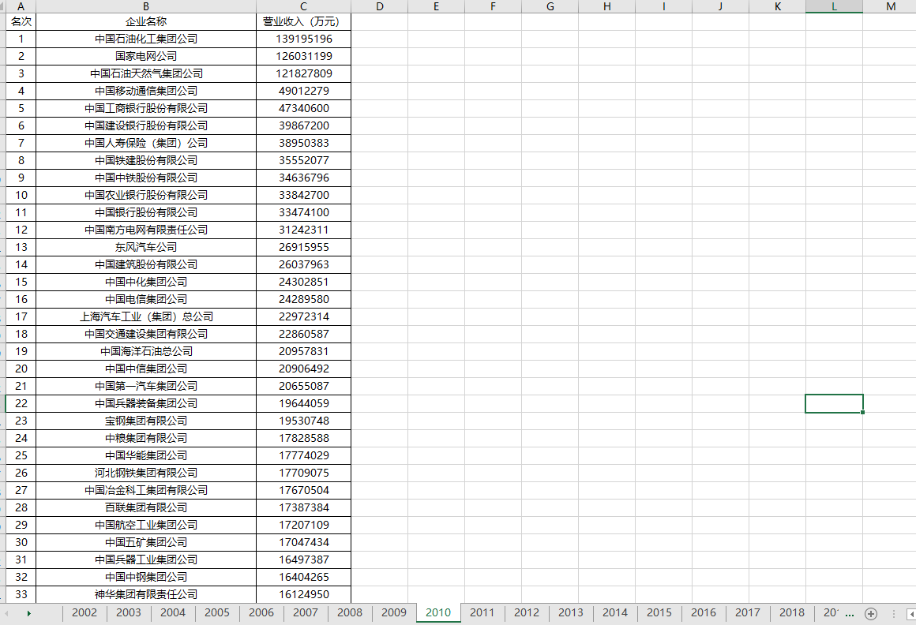Screen dimensions: 916x625
Task: Select column A header
Action: click(x=21, y=6)
